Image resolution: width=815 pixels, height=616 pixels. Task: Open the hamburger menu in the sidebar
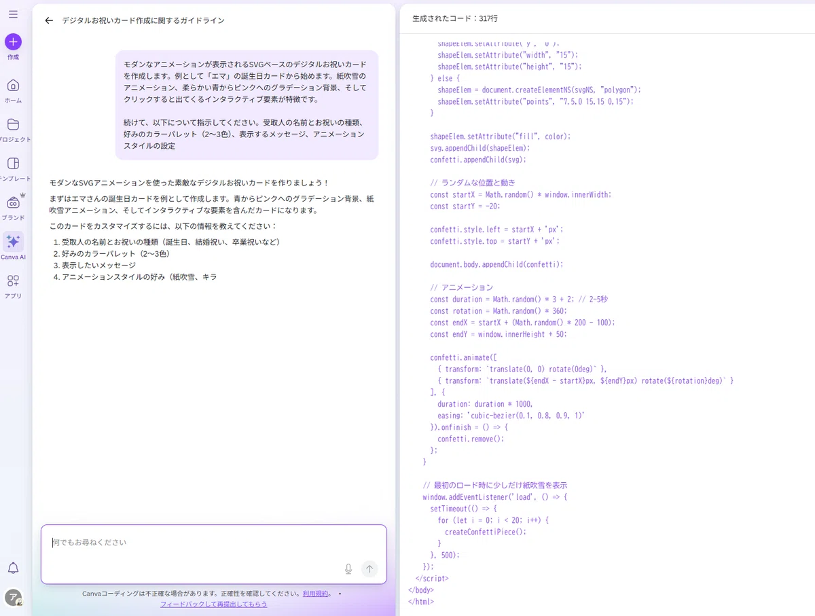tap(13, 14)
